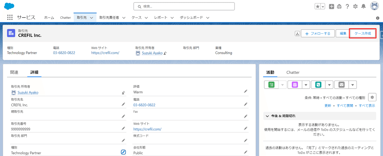Click the account record building icon
The width and height of the screenshot is (383, 156).
tap(11, 33)
